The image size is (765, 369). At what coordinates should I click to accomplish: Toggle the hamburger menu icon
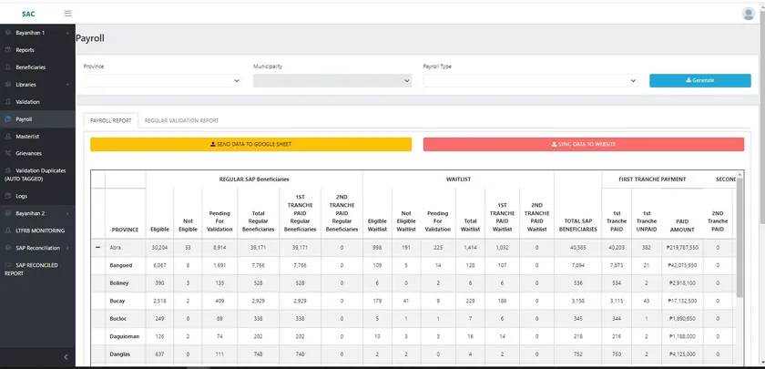67,14
